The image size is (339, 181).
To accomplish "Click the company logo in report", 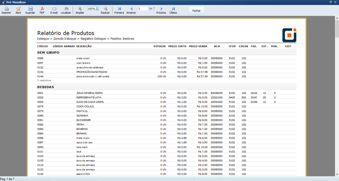I will point(289,35).
